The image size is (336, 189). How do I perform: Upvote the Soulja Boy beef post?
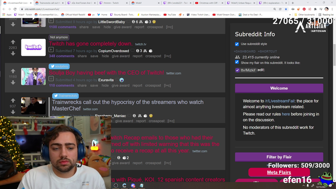13,71
